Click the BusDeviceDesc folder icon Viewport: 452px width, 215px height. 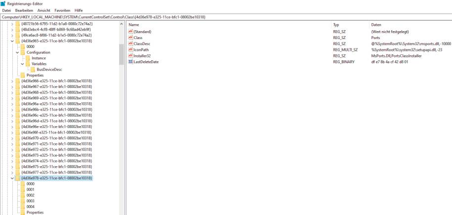33,70
